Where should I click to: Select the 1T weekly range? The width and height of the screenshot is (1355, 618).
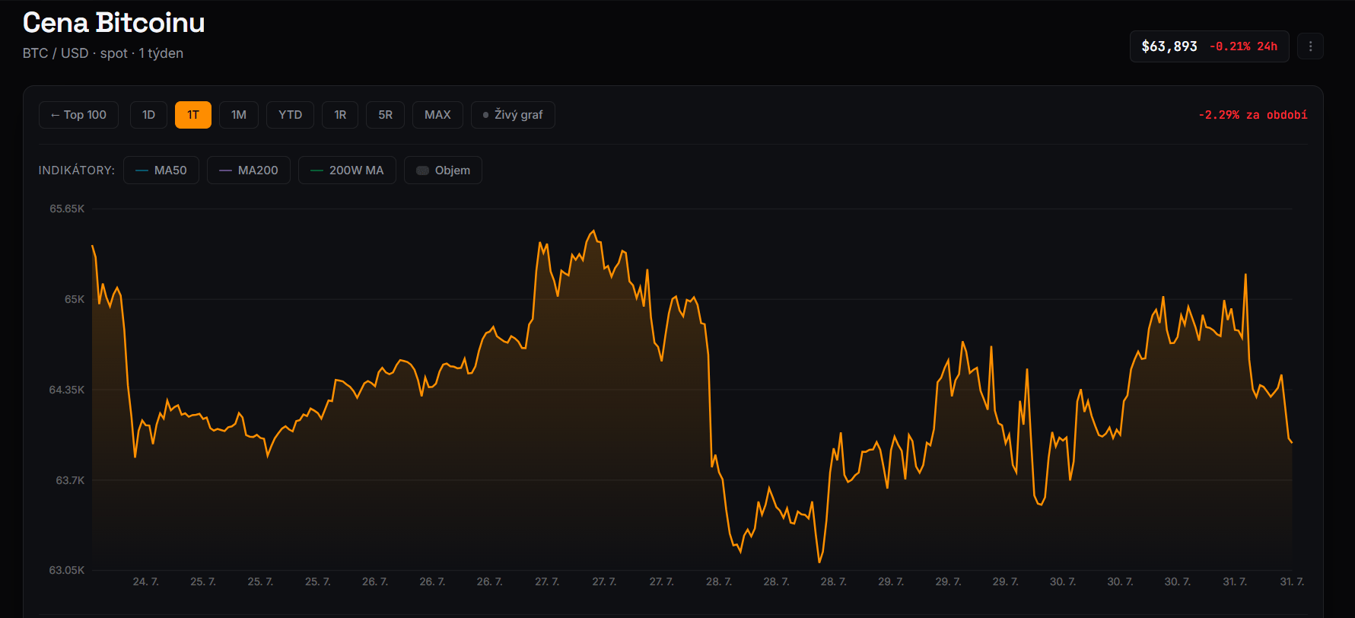point(193,115)
